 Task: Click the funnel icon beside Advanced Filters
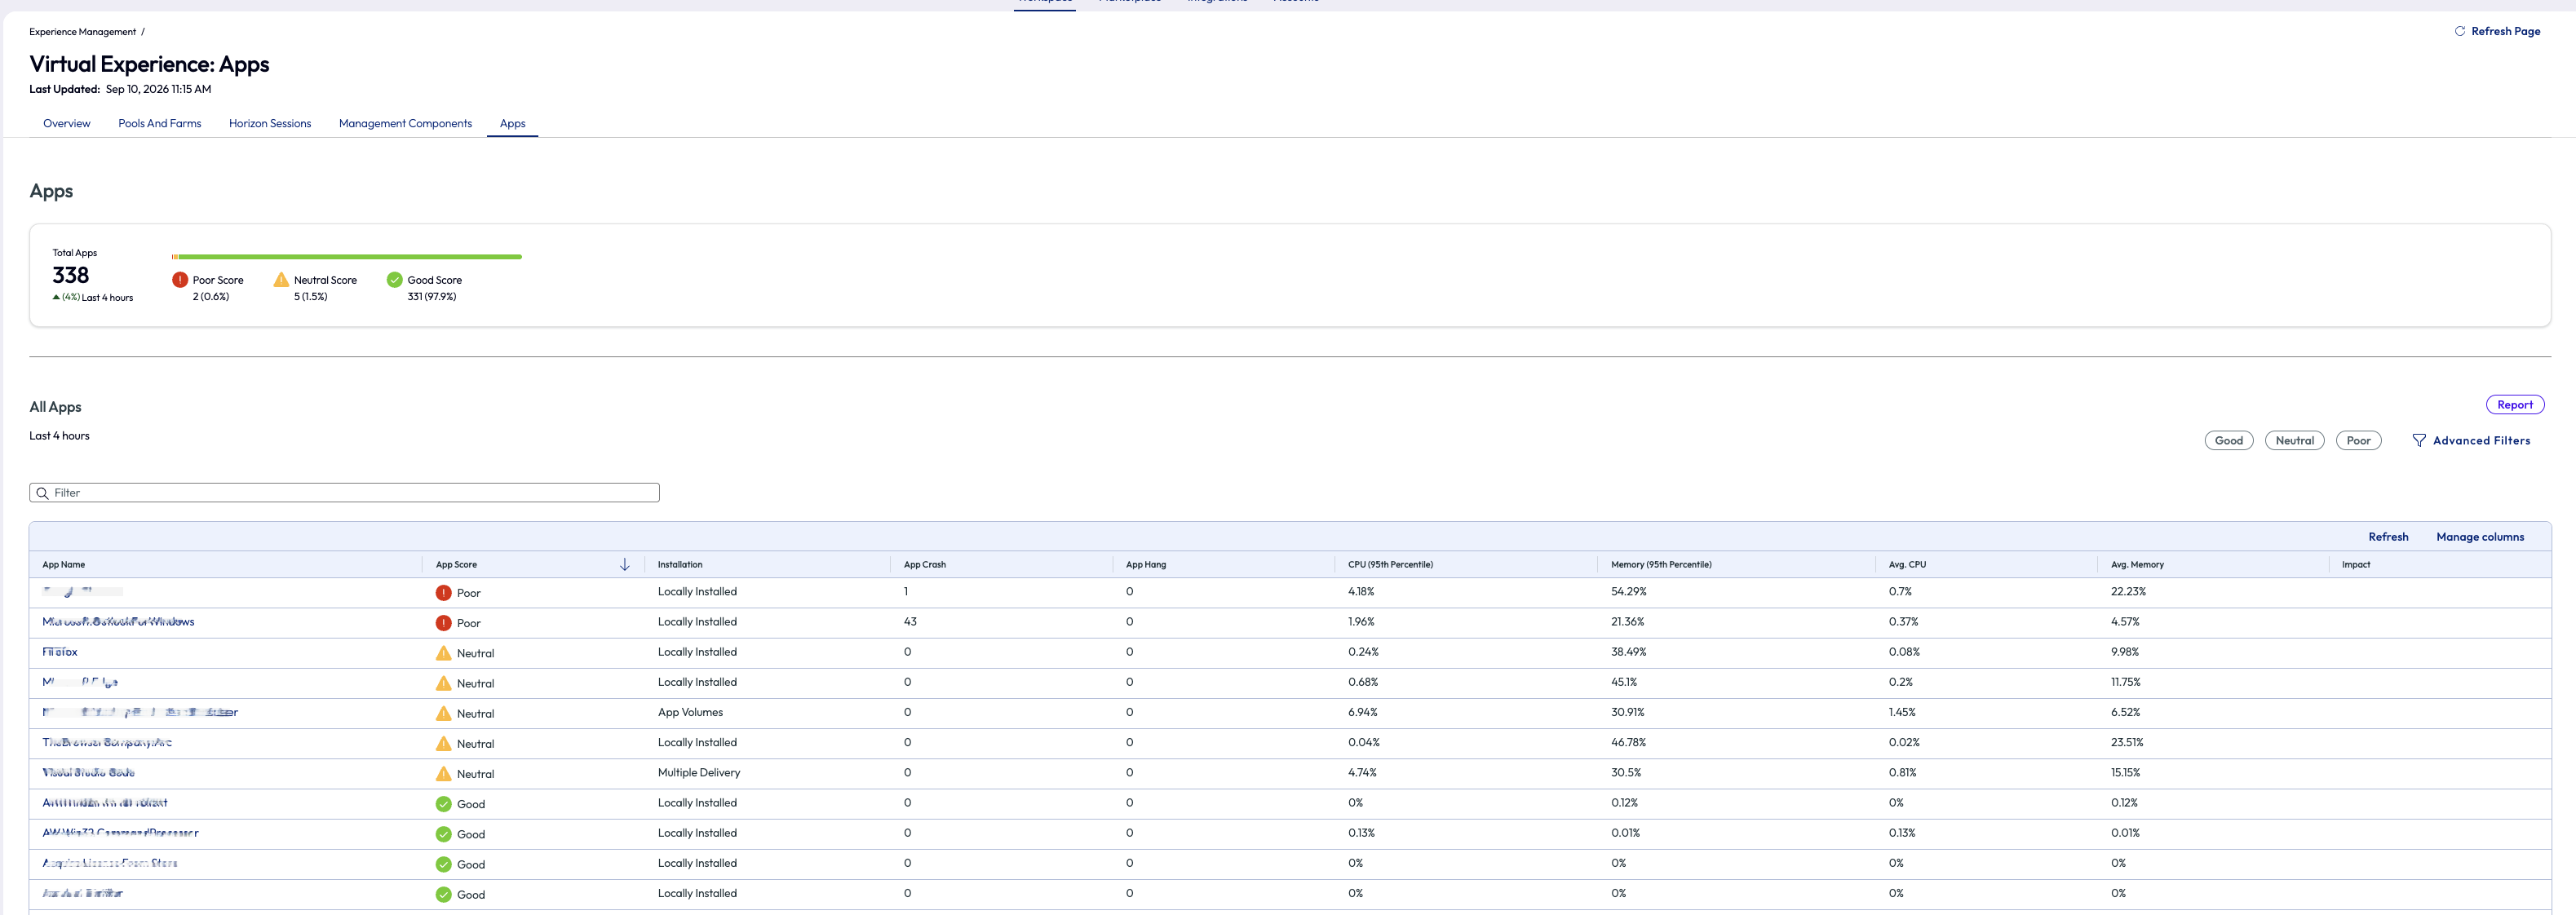2419,440
